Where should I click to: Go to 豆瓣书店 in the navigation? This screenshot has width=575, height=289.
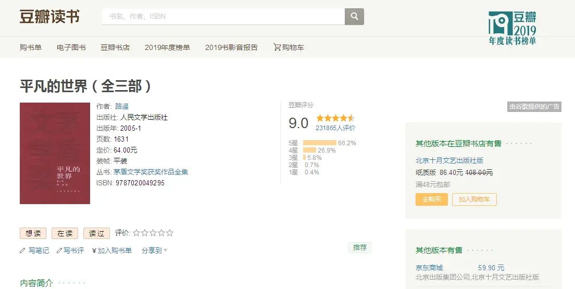[115, 47]
